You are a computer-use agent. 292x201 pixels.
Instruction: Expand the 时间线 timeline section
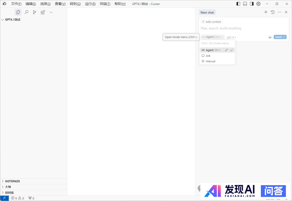pyautogui.click(x=34, y=193)
